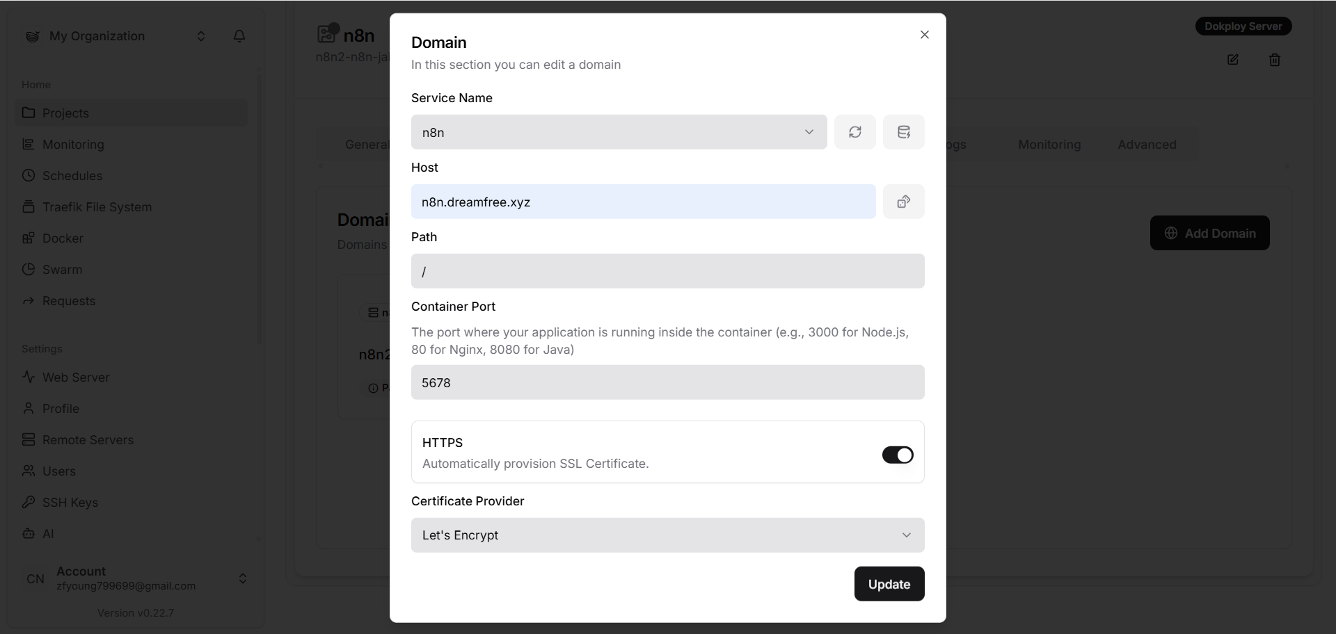Open Schedules in the sidebar

(131, 175)
